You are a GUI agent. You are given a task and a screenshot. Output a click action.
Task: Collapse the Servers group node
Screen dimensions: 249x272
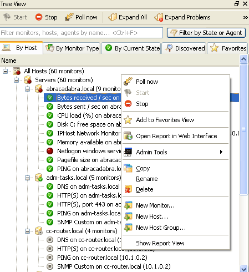pos(17,80)
